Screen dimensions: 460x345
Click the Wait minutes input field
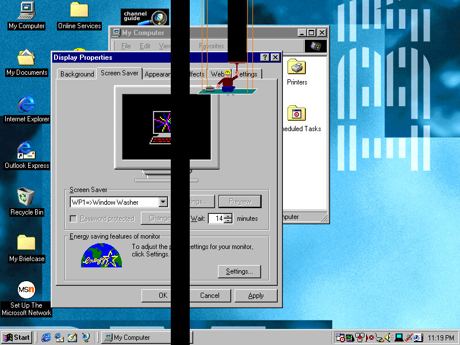pyautogui.click(x=216, y=218)
